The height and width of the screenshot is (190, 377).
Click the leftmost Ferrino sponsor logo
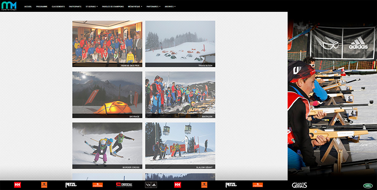pos(97,185)
